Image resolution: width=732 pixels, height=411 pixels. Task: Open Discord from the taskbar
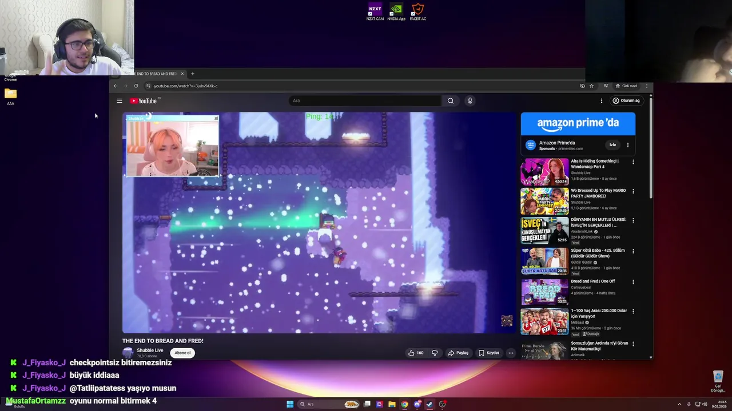[417, 404]
